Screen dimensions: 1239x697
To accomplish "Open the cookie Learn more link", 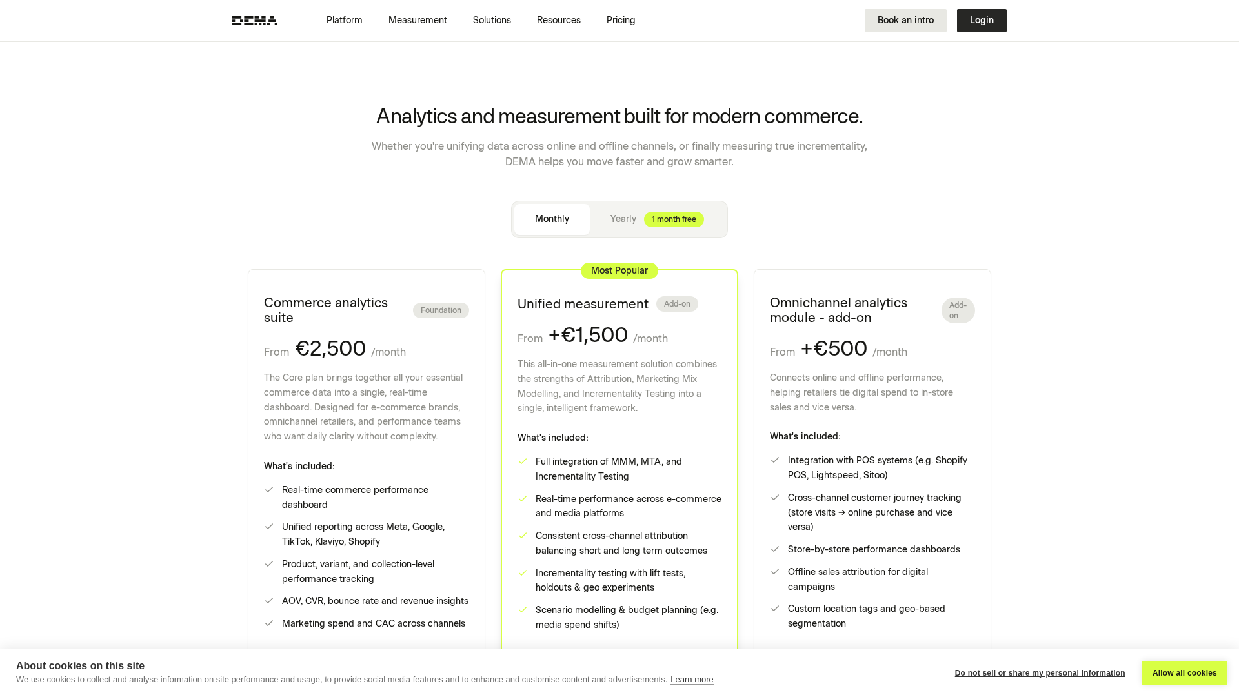I will tap(692, 680).
